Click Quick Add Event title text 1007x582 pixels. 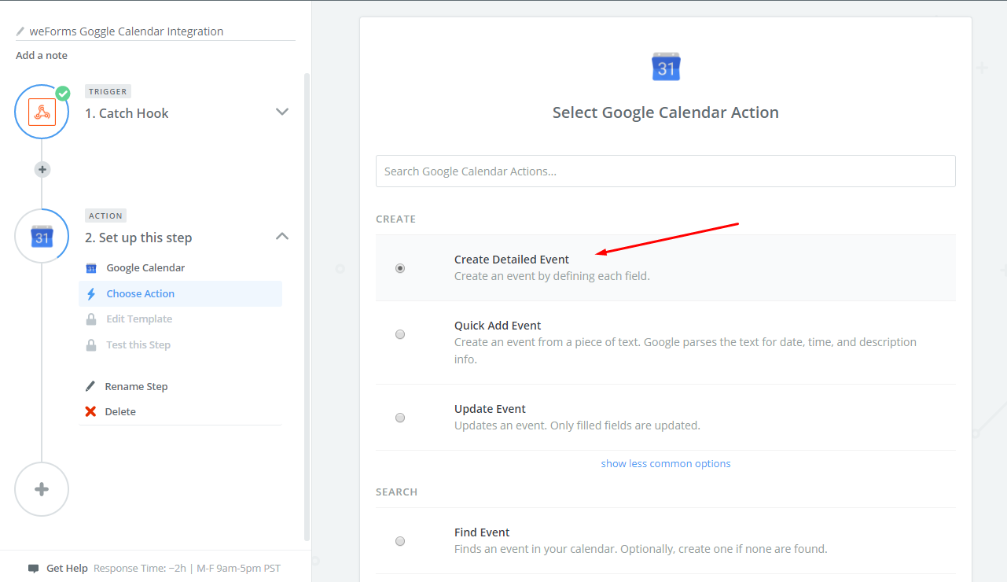click(x=498, y=326)
